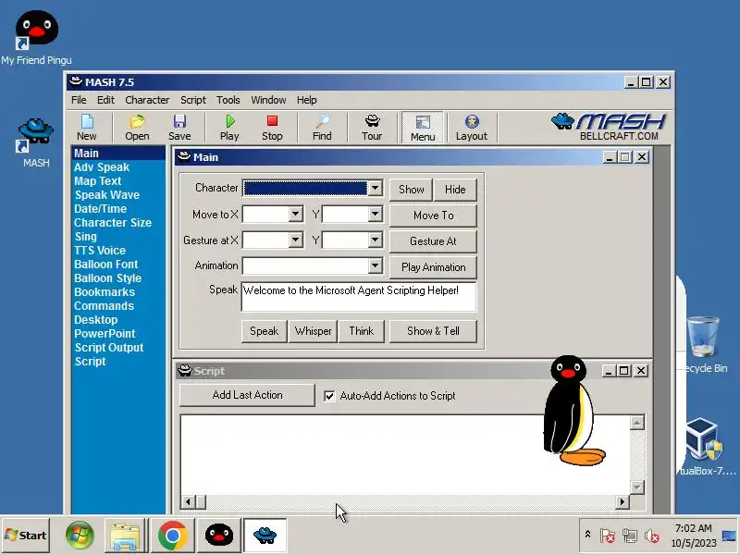
Task: Click the New toolbar icon
Action: pyautogui.click(x=87, y=128)
